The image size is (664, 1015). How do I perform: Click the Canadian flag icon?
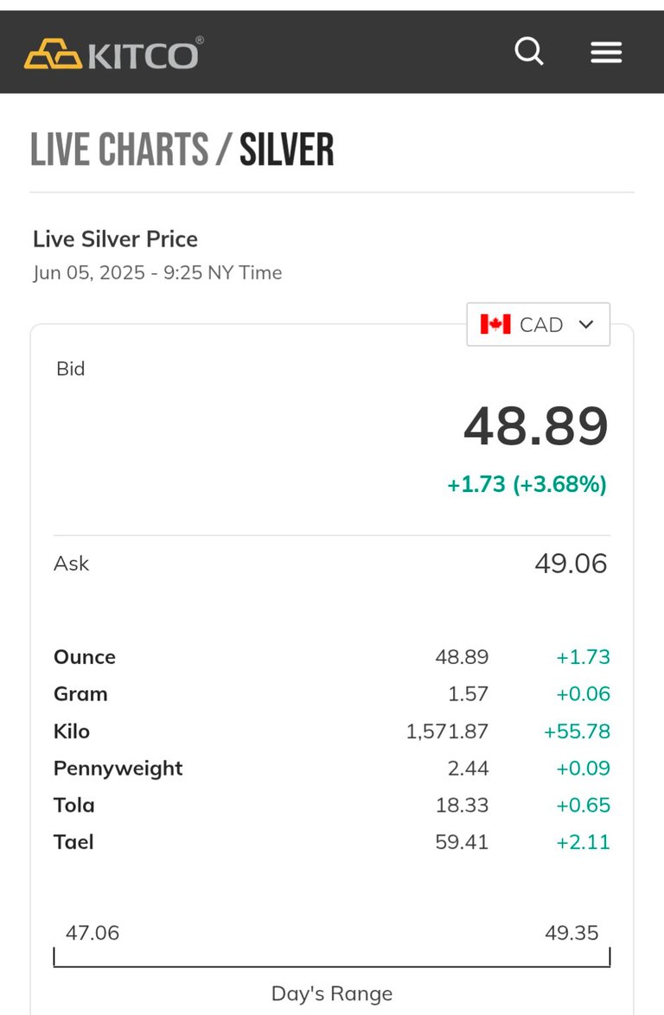click(495, 323)
